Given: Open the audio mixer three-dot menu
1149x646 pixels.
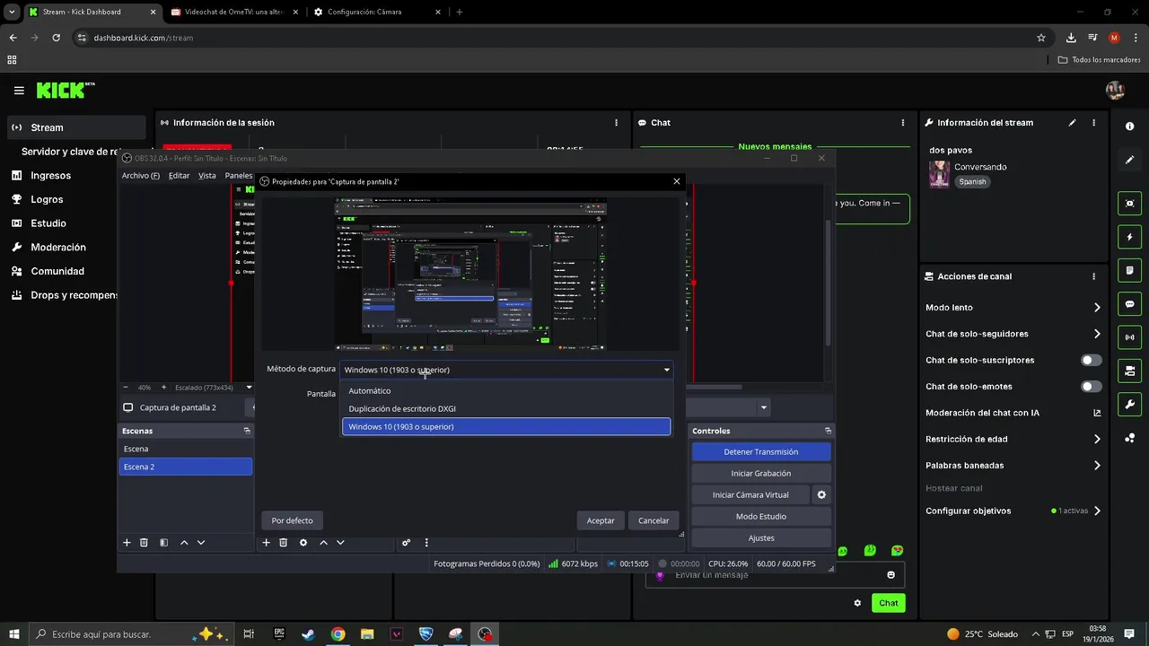Looking at the screenshot, I should [426, 543].
